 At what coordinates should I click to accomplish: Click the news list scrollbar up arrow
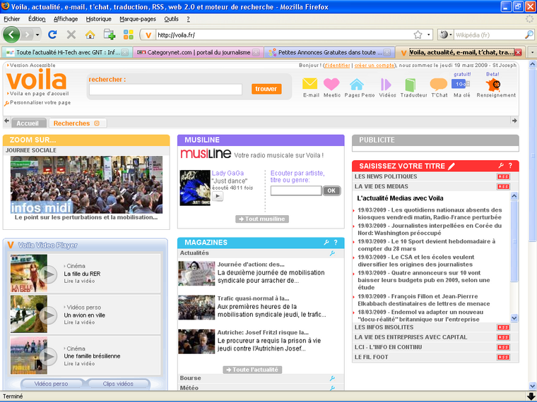click(x=514, y=196)
